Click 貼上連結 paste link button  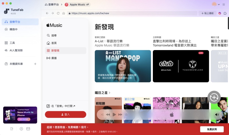[x=207, y=13]
